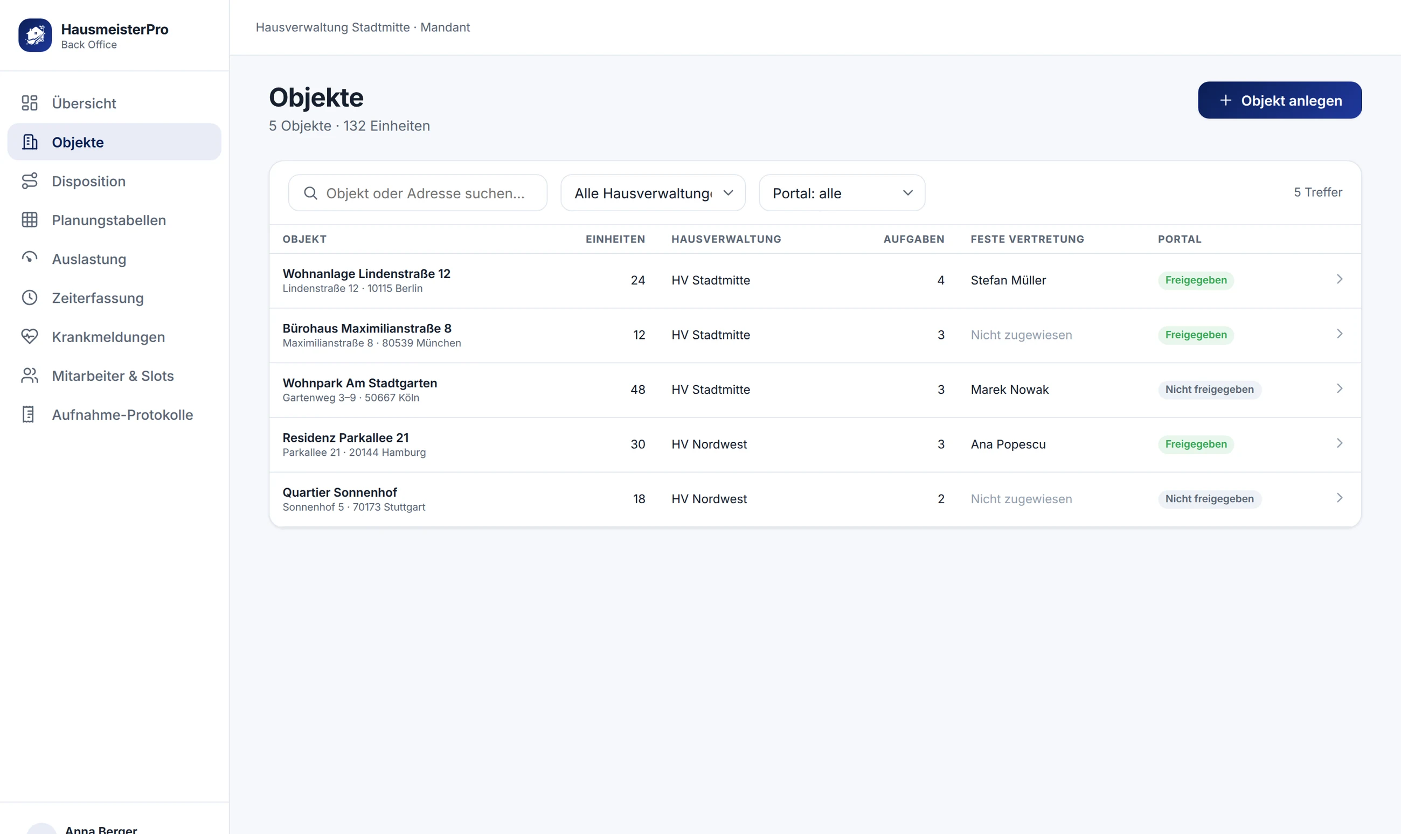This screenshot has height=834, width=1401.
Task: Switch to Disposition in the sidebar
Action: point(114,181)
